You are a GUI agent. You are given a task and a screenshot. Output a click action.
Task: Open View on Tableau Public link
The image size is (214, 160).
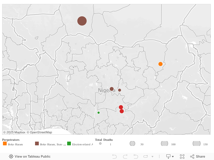pos(30,157)
